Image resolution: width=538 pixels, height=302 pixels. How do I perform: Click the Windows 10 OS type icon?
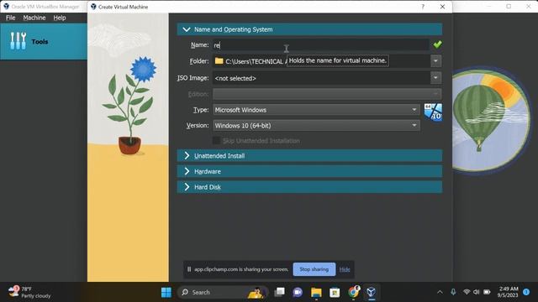coord(433,112)
